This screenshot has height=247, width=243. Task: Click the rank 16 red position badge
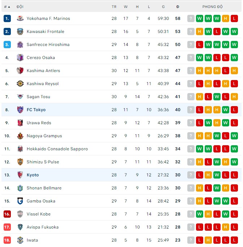pos(7,214)
